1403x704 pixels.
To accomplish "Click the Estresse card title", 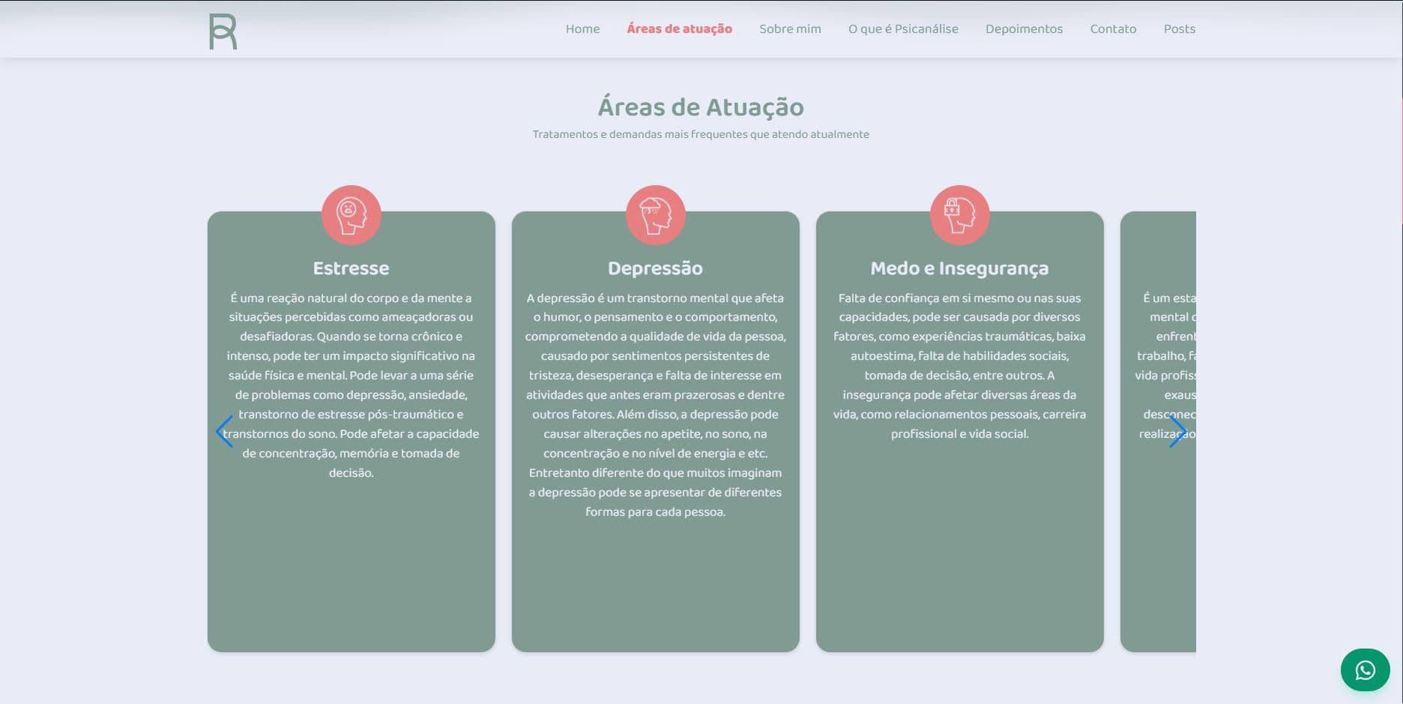I will click(351, 268).
